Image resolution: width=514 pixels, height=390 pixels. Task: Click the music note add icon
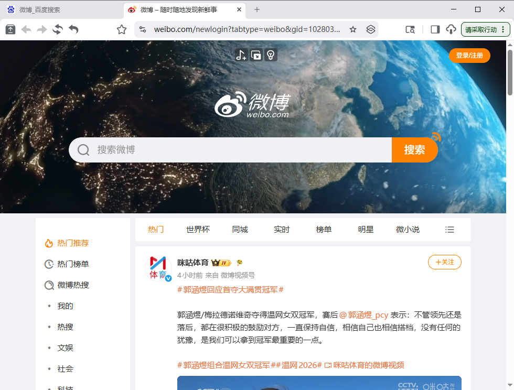click(241, 55)
